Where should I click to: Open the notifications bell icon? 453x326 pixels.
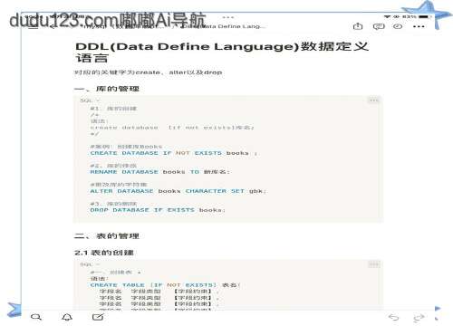(67, 317)
